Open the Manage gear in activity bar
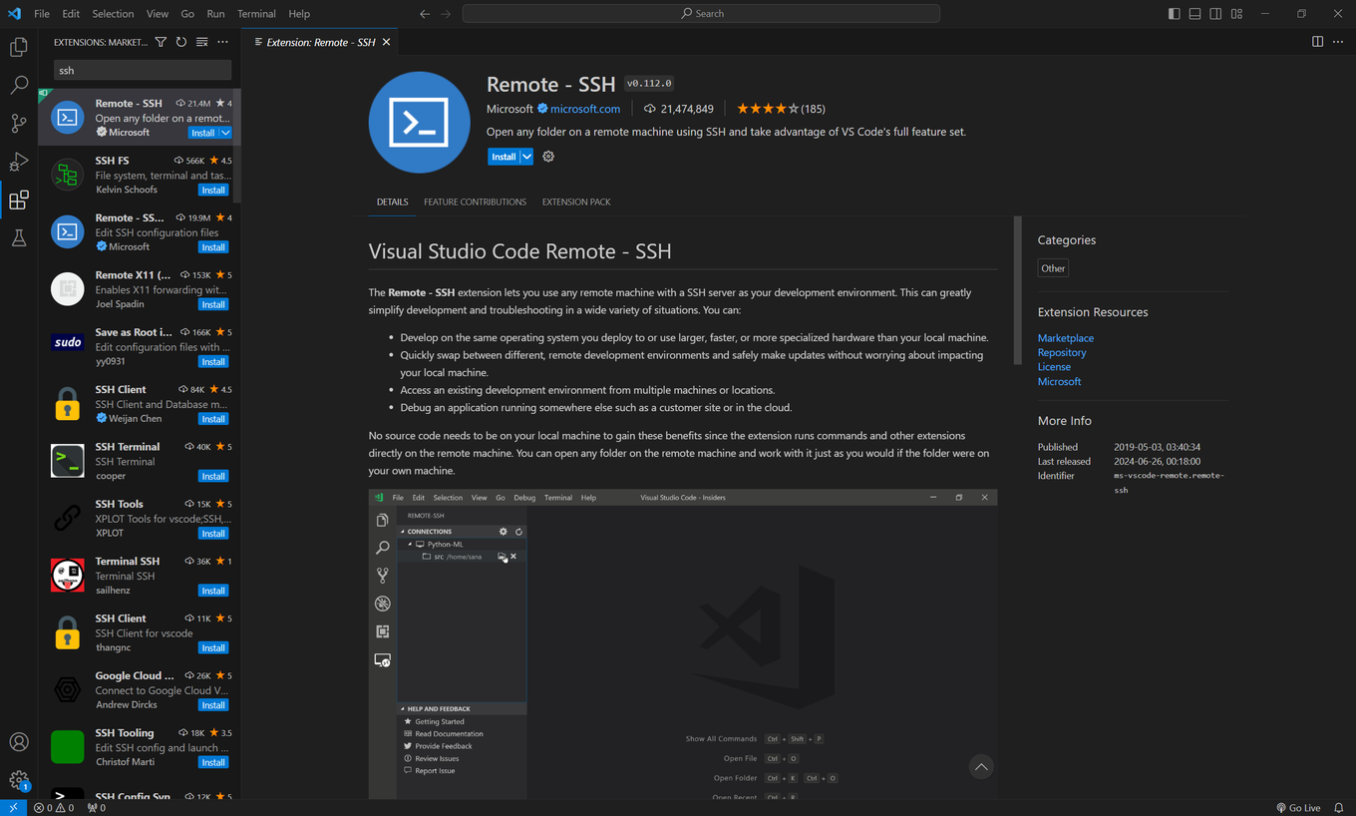The width and height of the screenshot is (1356, 816). click(x=19, y=780)
